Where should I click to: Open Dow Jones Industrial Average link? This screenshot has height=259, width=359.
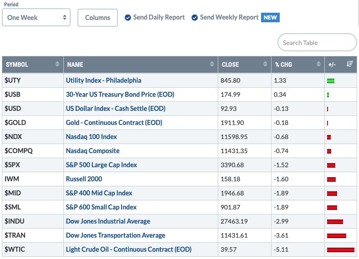click(108, 221)
